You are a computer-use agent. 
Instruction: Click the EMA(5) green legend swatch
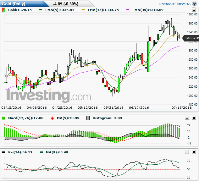coord(41,10)
